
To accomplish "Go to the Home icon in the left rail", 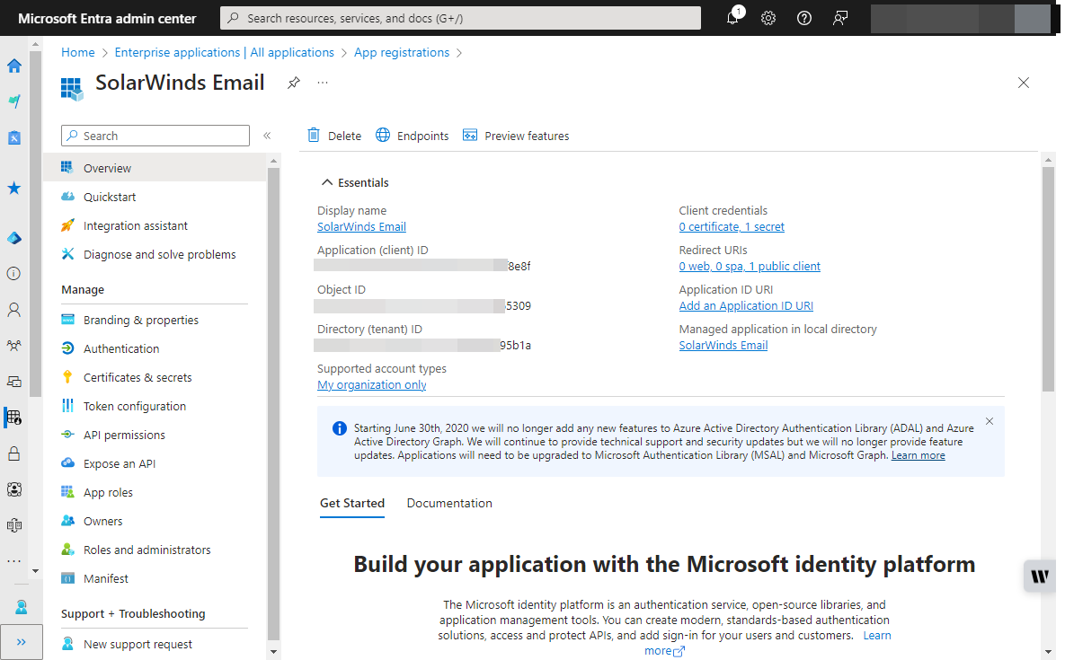I will 14,66.
